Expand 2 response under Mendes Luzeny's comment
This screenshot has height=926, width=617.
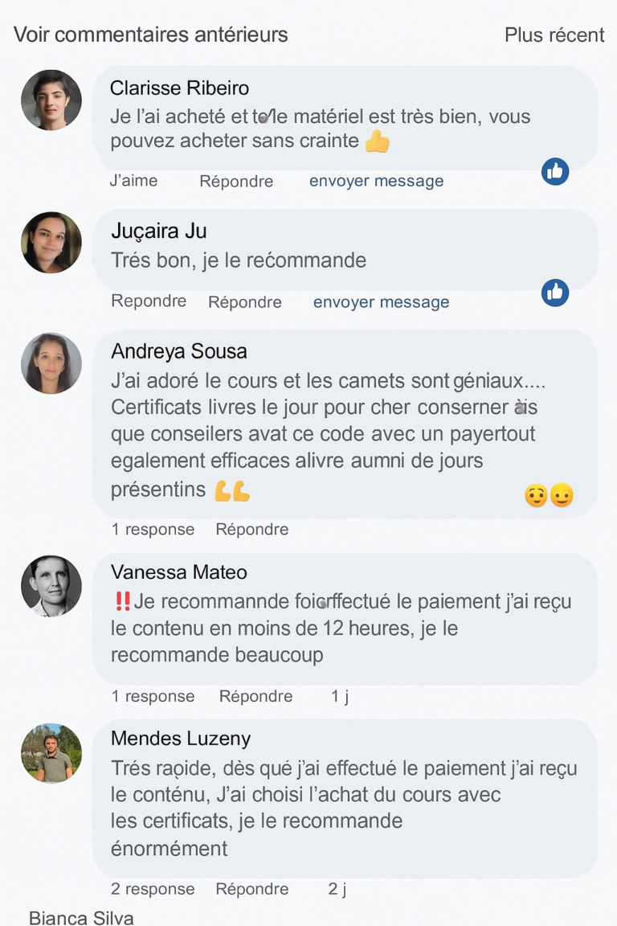point(153,889)
